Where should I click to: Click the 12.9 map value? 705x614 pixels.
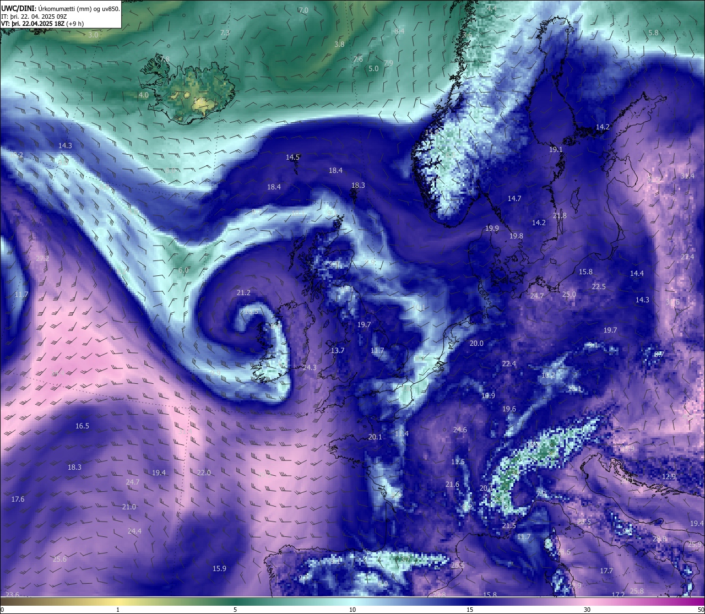click(x=669, y=477)
